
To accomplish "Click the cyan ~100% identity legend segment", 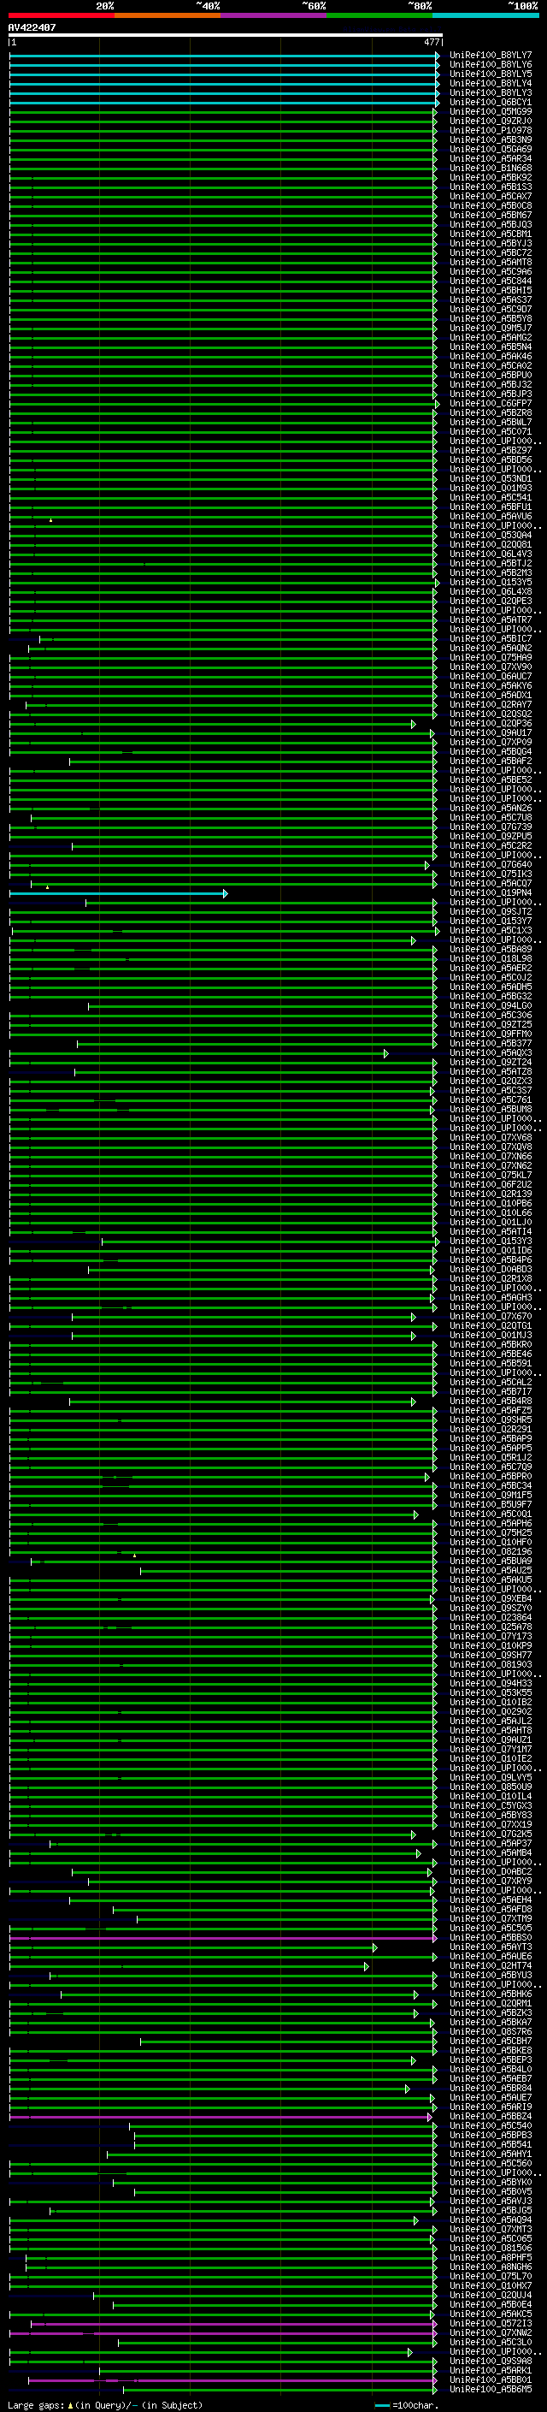I will tap(485, 15).
